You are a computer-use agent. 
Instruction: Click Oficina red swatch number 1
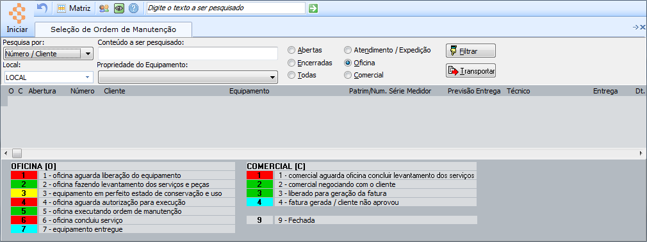pyautogui.click(x=24, y=175)
